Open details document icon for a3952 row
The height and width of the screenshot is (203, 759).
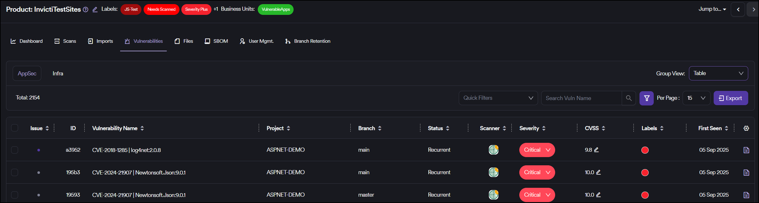746,150
